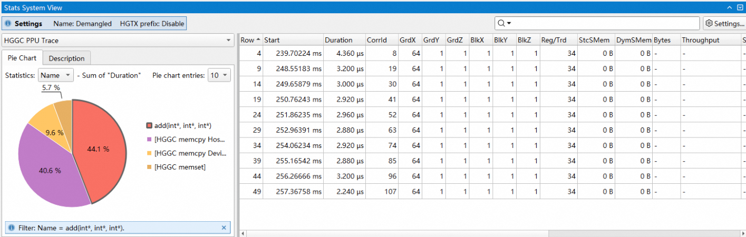Click the add(int*, int*, int*) legend swatch
This screenshot has width=746, height=237.
pyautogui.click(x=149, y=125)
